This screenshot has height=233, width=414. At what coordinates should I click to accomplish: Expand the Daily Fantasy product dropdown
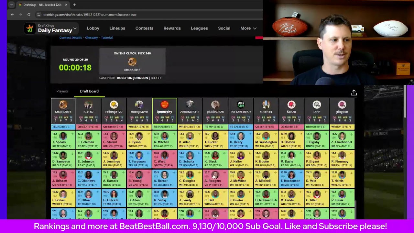coord(75,28)
